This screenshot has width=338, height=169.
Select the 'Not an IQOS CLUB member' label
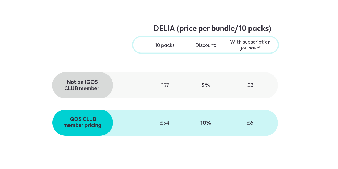(x=82, y=85)
